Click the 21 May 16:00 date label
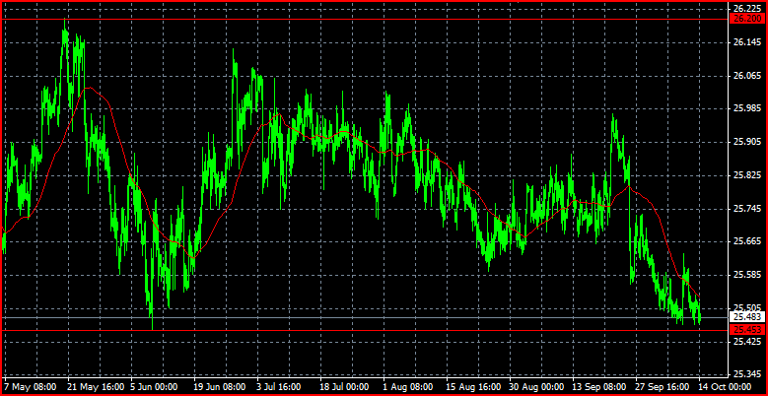 click(x=96, y=386)
